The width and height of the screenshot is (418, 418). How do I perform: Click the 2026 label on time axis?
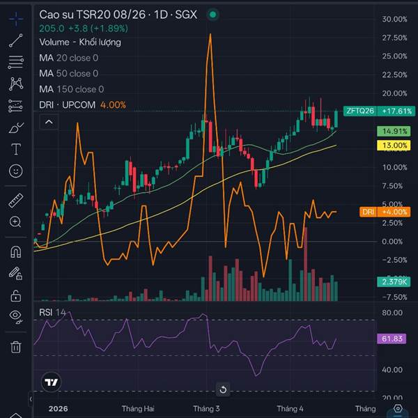(x=58, y=409)
